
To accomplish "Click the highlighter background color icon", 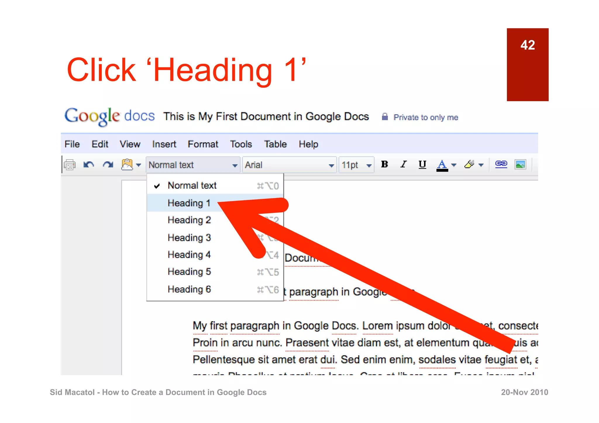I will pyautogui.click(x=469, y=164).
